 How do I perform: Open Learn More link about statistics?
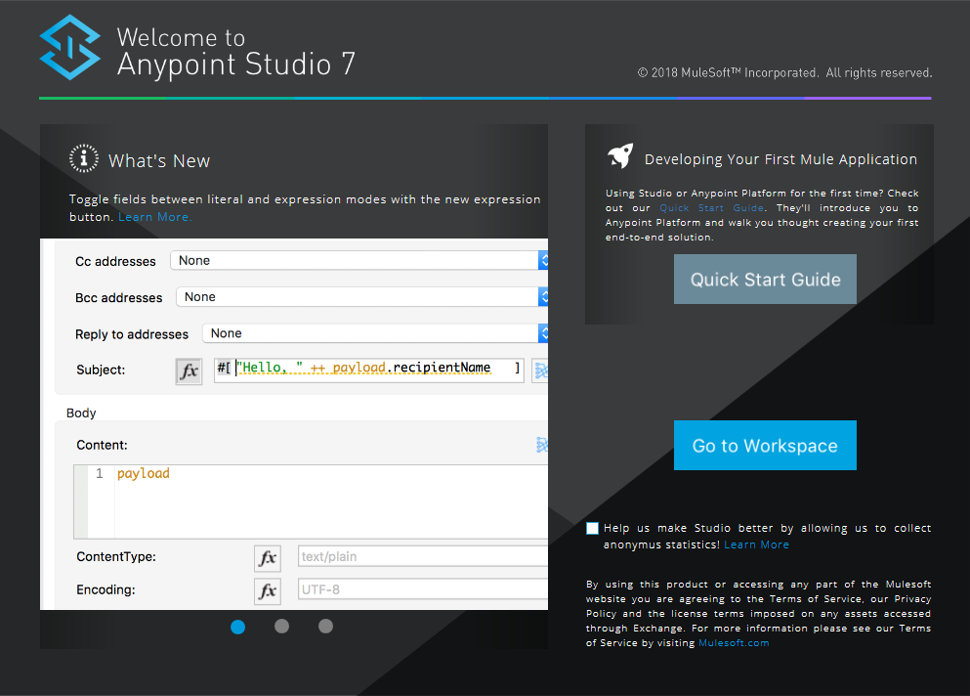756,544
